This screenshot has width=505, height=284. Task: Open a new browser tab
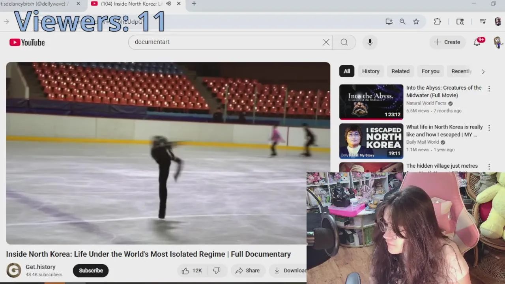tap(194, 4)
